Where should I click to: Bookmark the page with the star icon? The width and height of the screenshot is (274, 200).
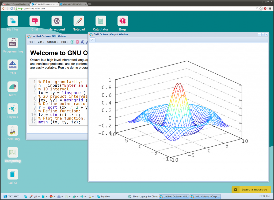click(261, 9)
